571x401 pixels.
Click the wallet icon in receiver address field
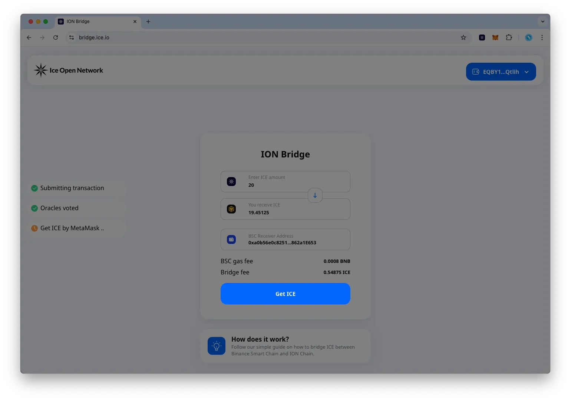pos(231,239)
